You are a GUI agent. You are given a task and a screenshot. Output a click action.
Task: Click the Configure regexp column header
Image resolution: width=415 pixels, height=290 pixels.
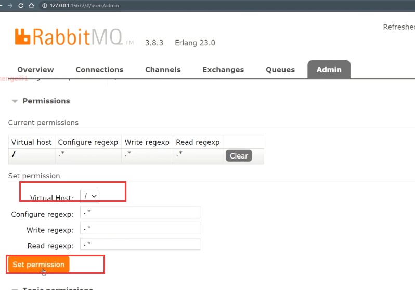tap(88, 142)
